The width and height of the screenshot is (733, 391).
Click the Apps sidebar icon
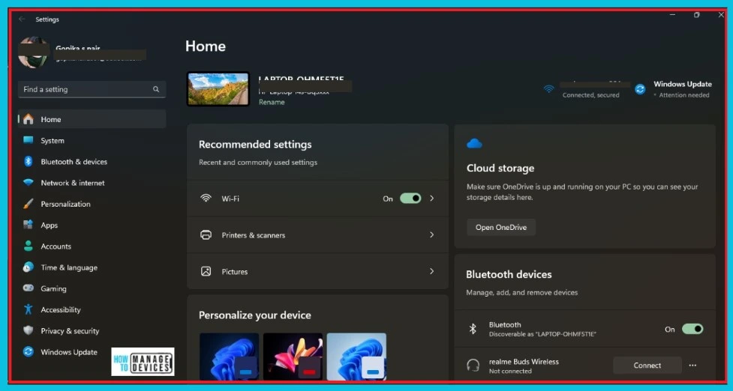(28, 225)
